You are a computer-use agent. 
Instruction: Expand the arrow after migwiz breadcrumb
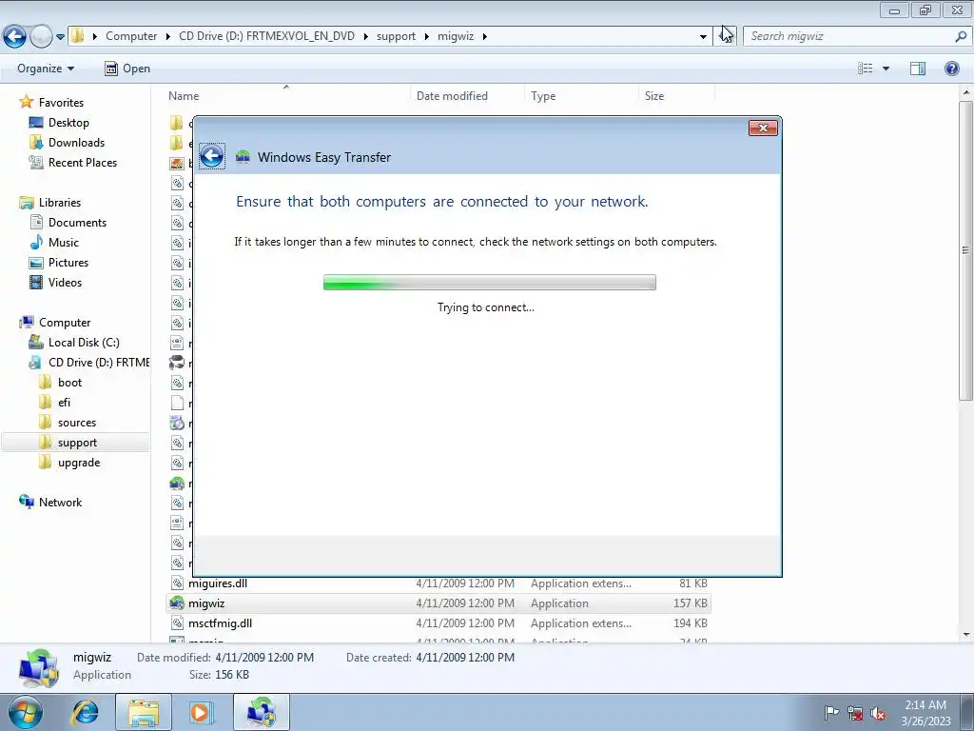click(484, 36)
